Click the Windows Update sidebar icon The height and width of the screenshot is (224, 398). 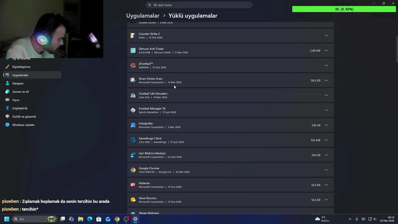7,125
